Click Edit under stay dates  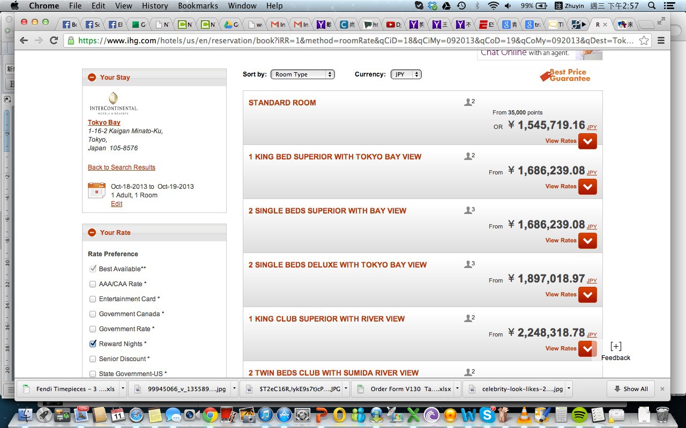pyautogui.click(x=116, y=204)
